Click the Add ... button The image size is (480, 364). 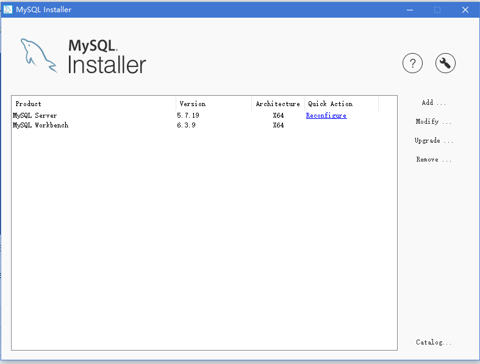434,103
